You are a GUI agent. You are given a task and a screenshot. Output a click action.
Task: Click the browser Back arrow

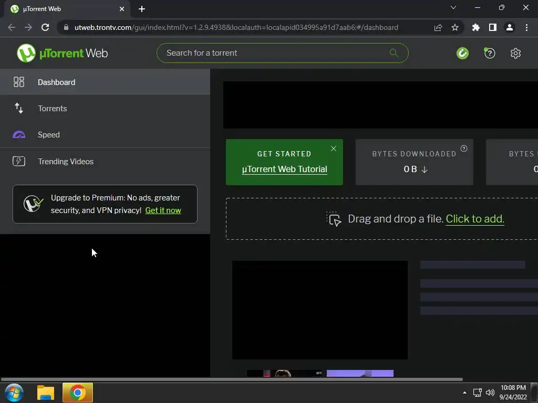click(12, 27)
